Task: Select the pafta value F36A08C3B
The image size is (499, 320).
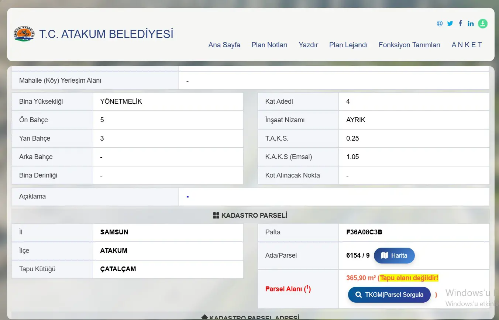Action: pyautogui.click(x=364, y=233)
